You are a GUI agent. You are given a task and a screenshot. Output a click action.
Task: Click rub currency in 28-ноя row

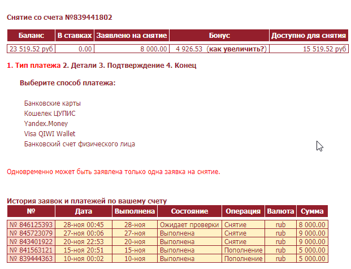tap(280, 225)
